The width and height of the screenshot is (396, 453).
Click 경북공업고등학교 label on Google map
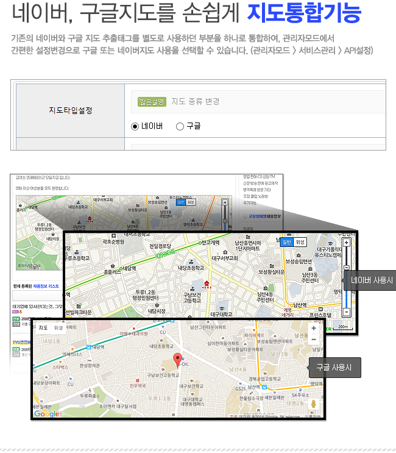(x=264, y=379)
